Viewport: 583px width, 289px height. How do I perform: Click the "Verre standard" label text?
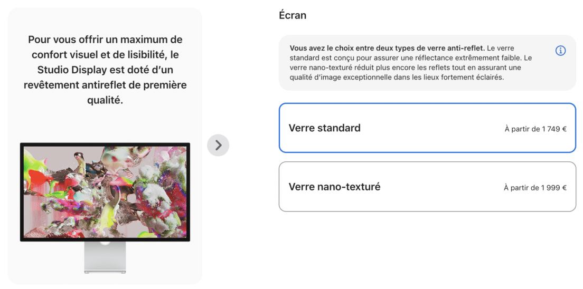click(325, 128)
